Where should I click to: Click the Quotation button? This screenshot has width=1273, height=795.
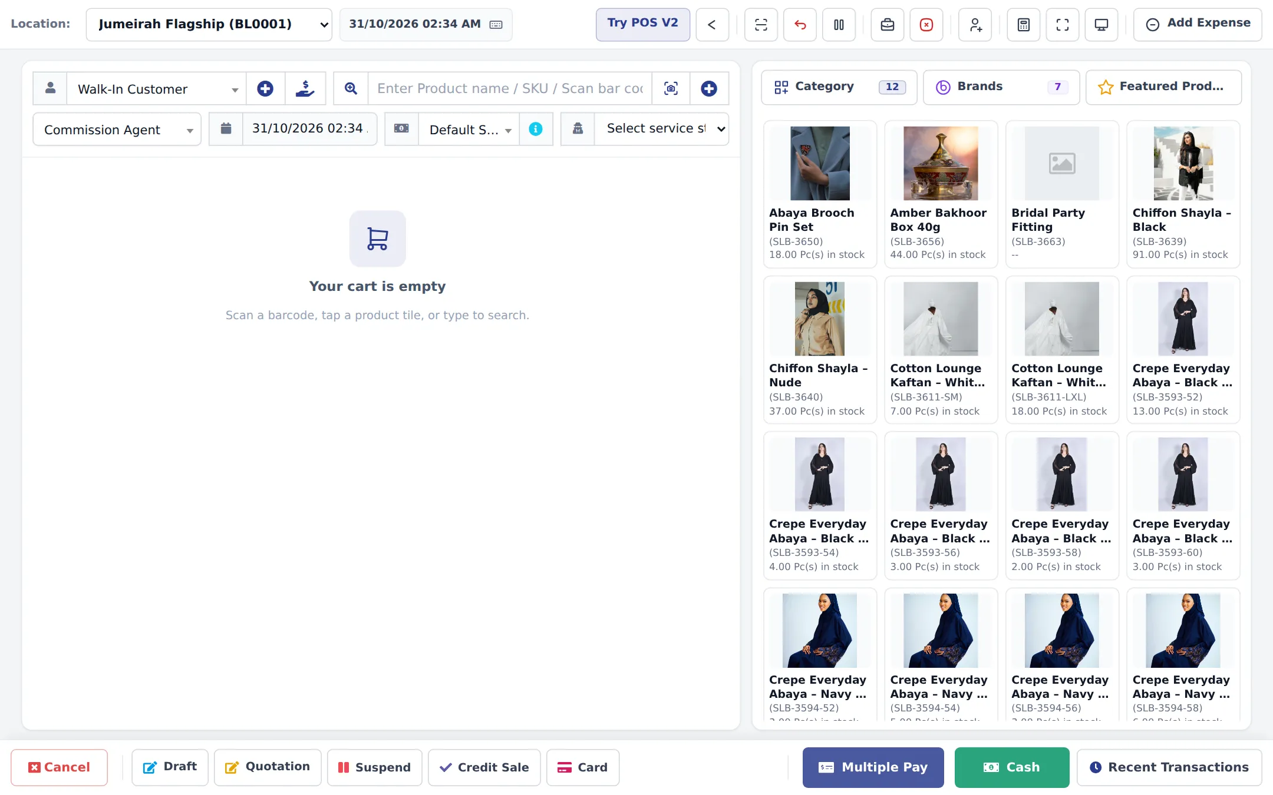[x=268, y=767]
